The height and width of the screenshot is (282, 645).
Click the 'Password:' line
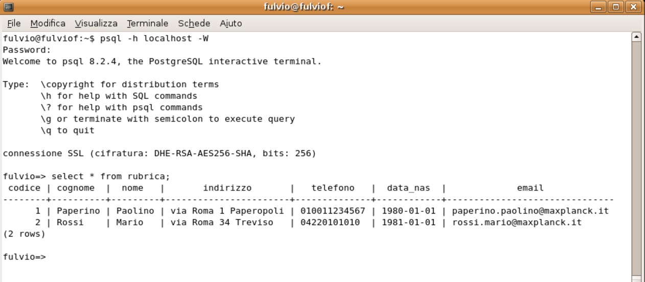[x=27, y=50]
